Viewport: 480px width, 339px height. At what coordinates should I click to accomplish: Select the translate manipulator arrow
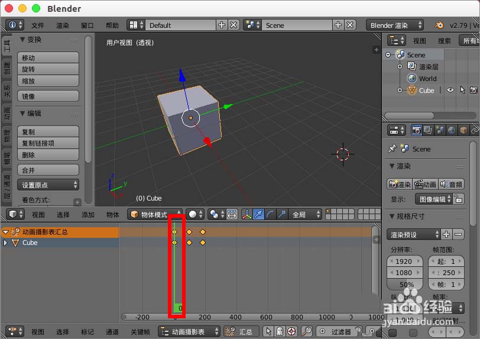(x=259, y=214)
